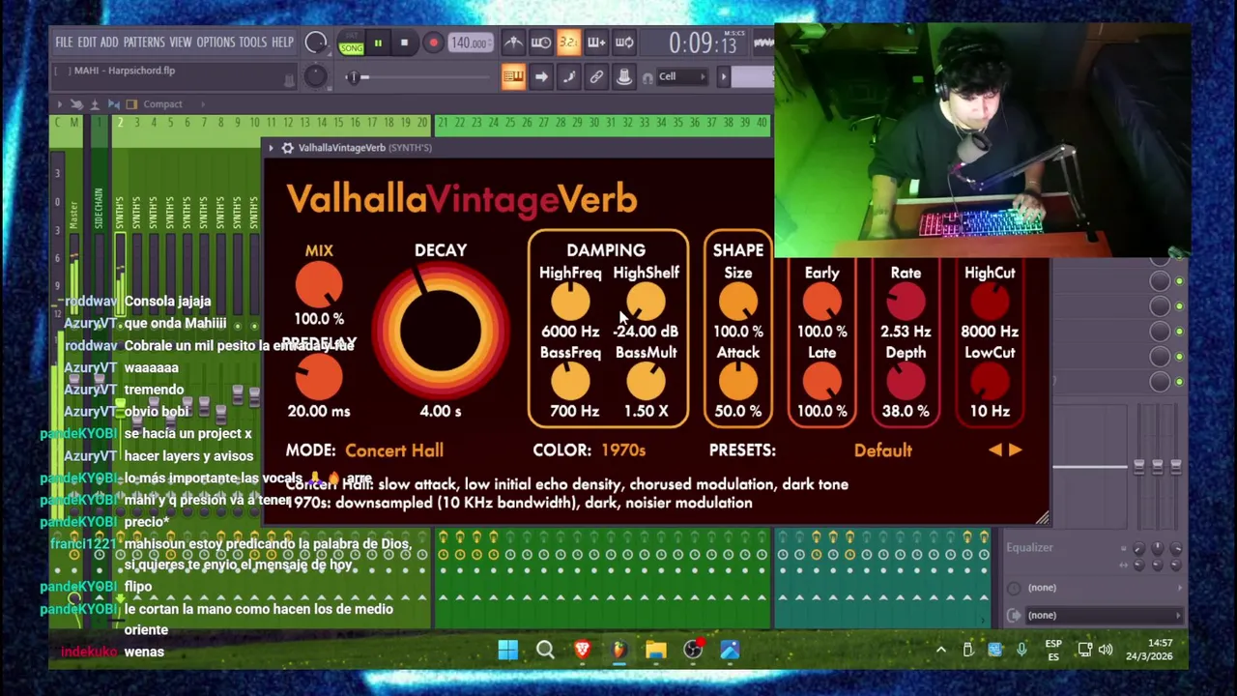Open the TOOLS menu
1237x696 pixels.
click(252, 43)
